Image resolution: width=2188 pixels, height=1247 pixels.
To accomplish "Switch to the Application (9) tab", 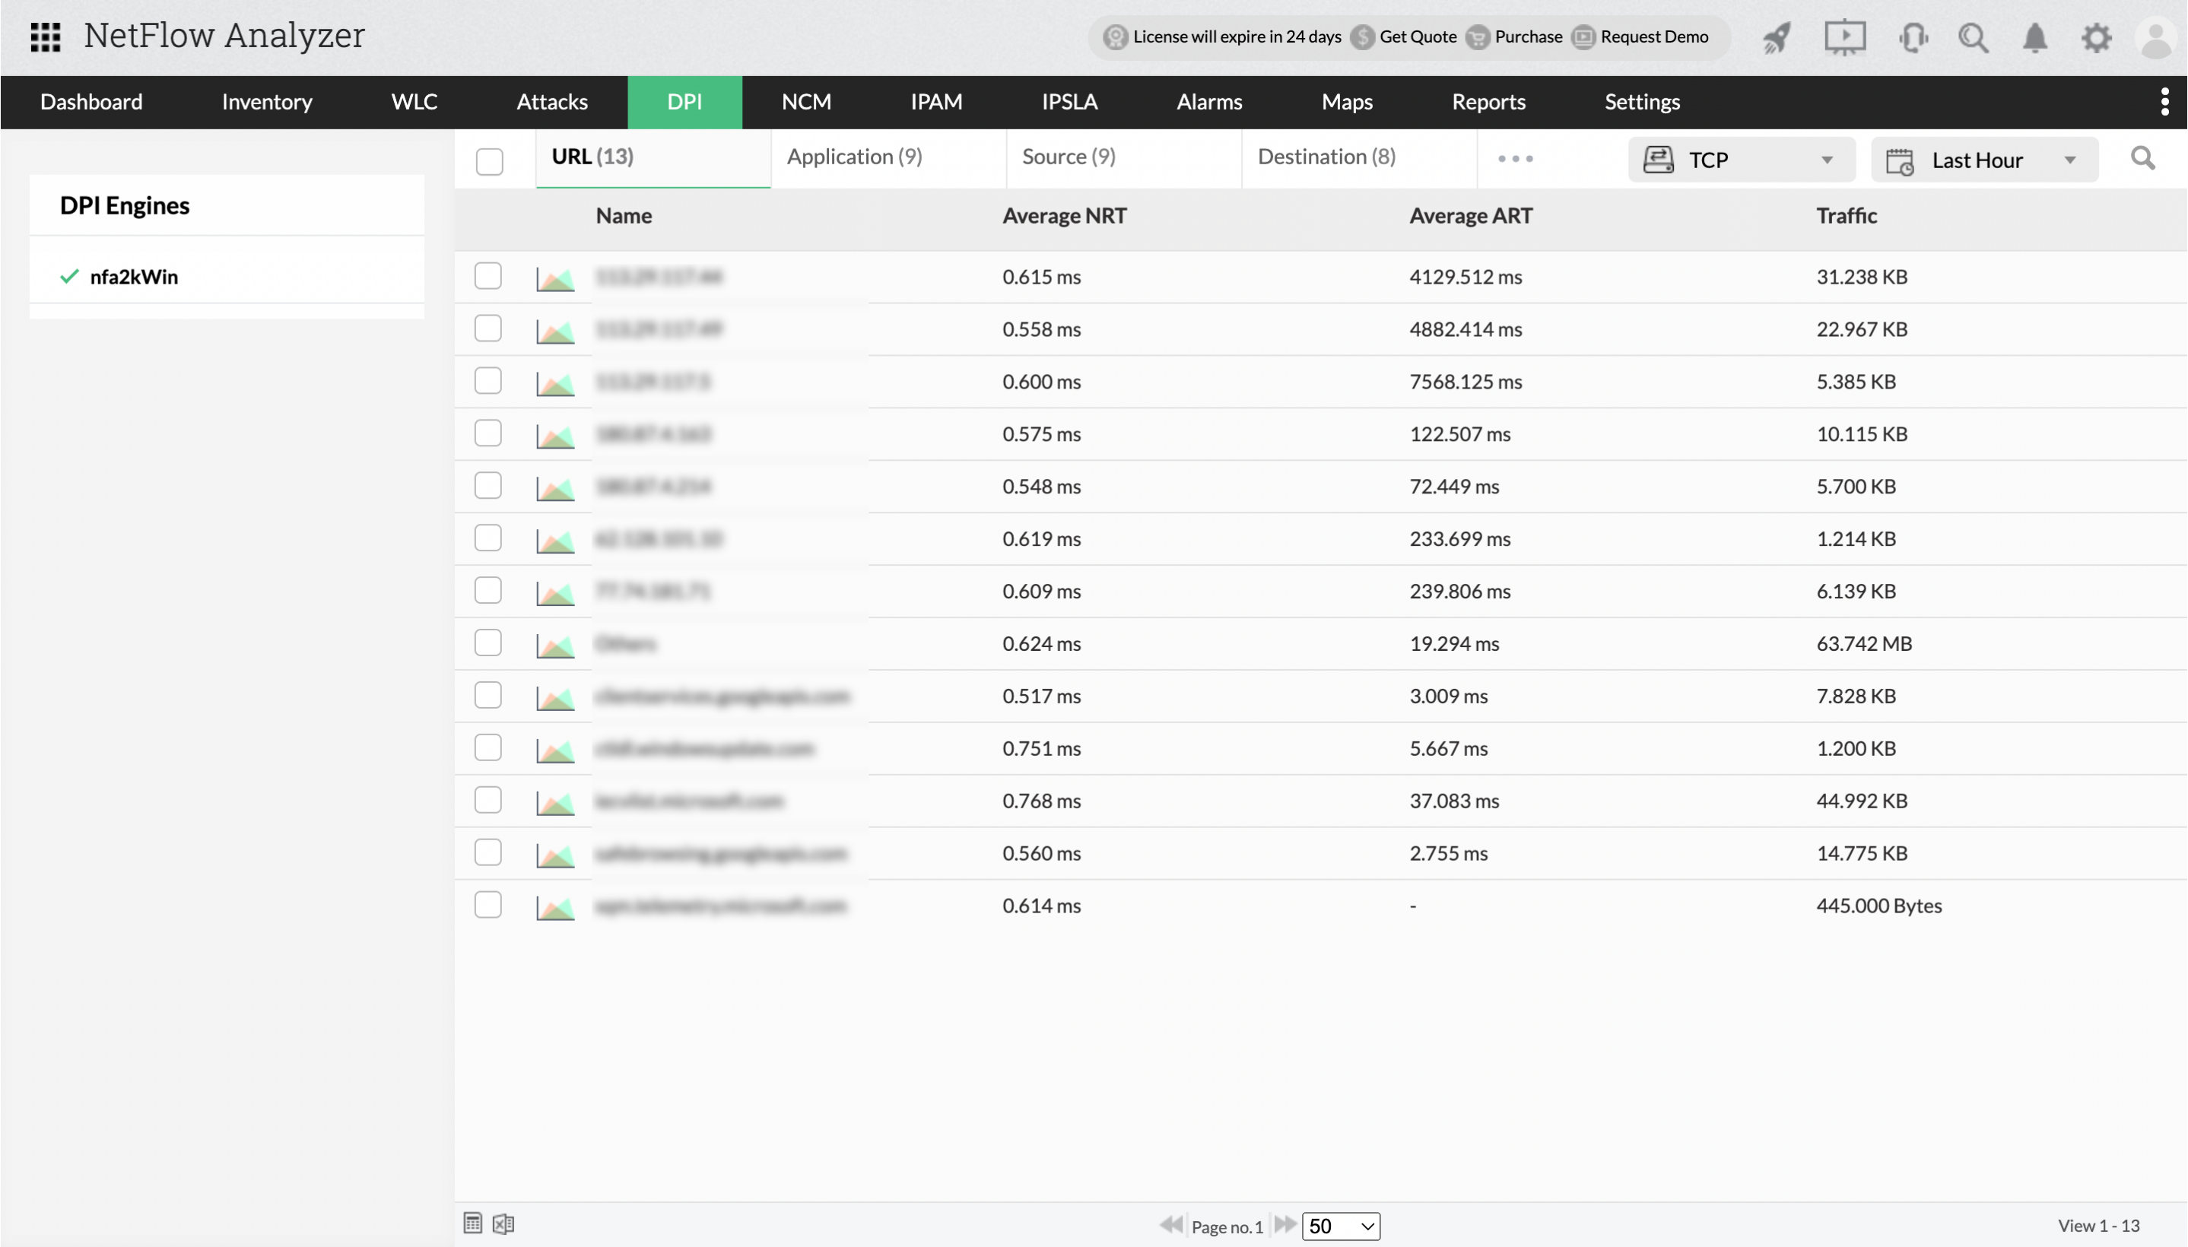I will pos(855,157).
